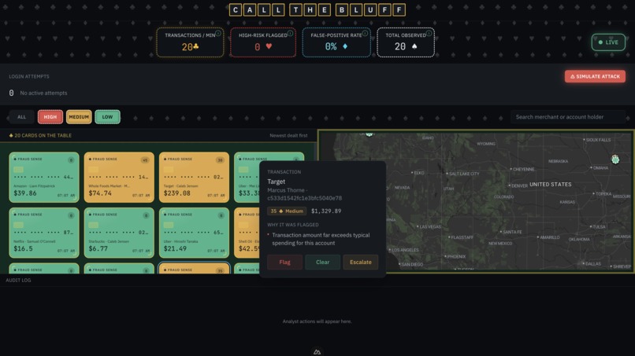
Task: Click the No active attempts text
Action: point(44,93)
